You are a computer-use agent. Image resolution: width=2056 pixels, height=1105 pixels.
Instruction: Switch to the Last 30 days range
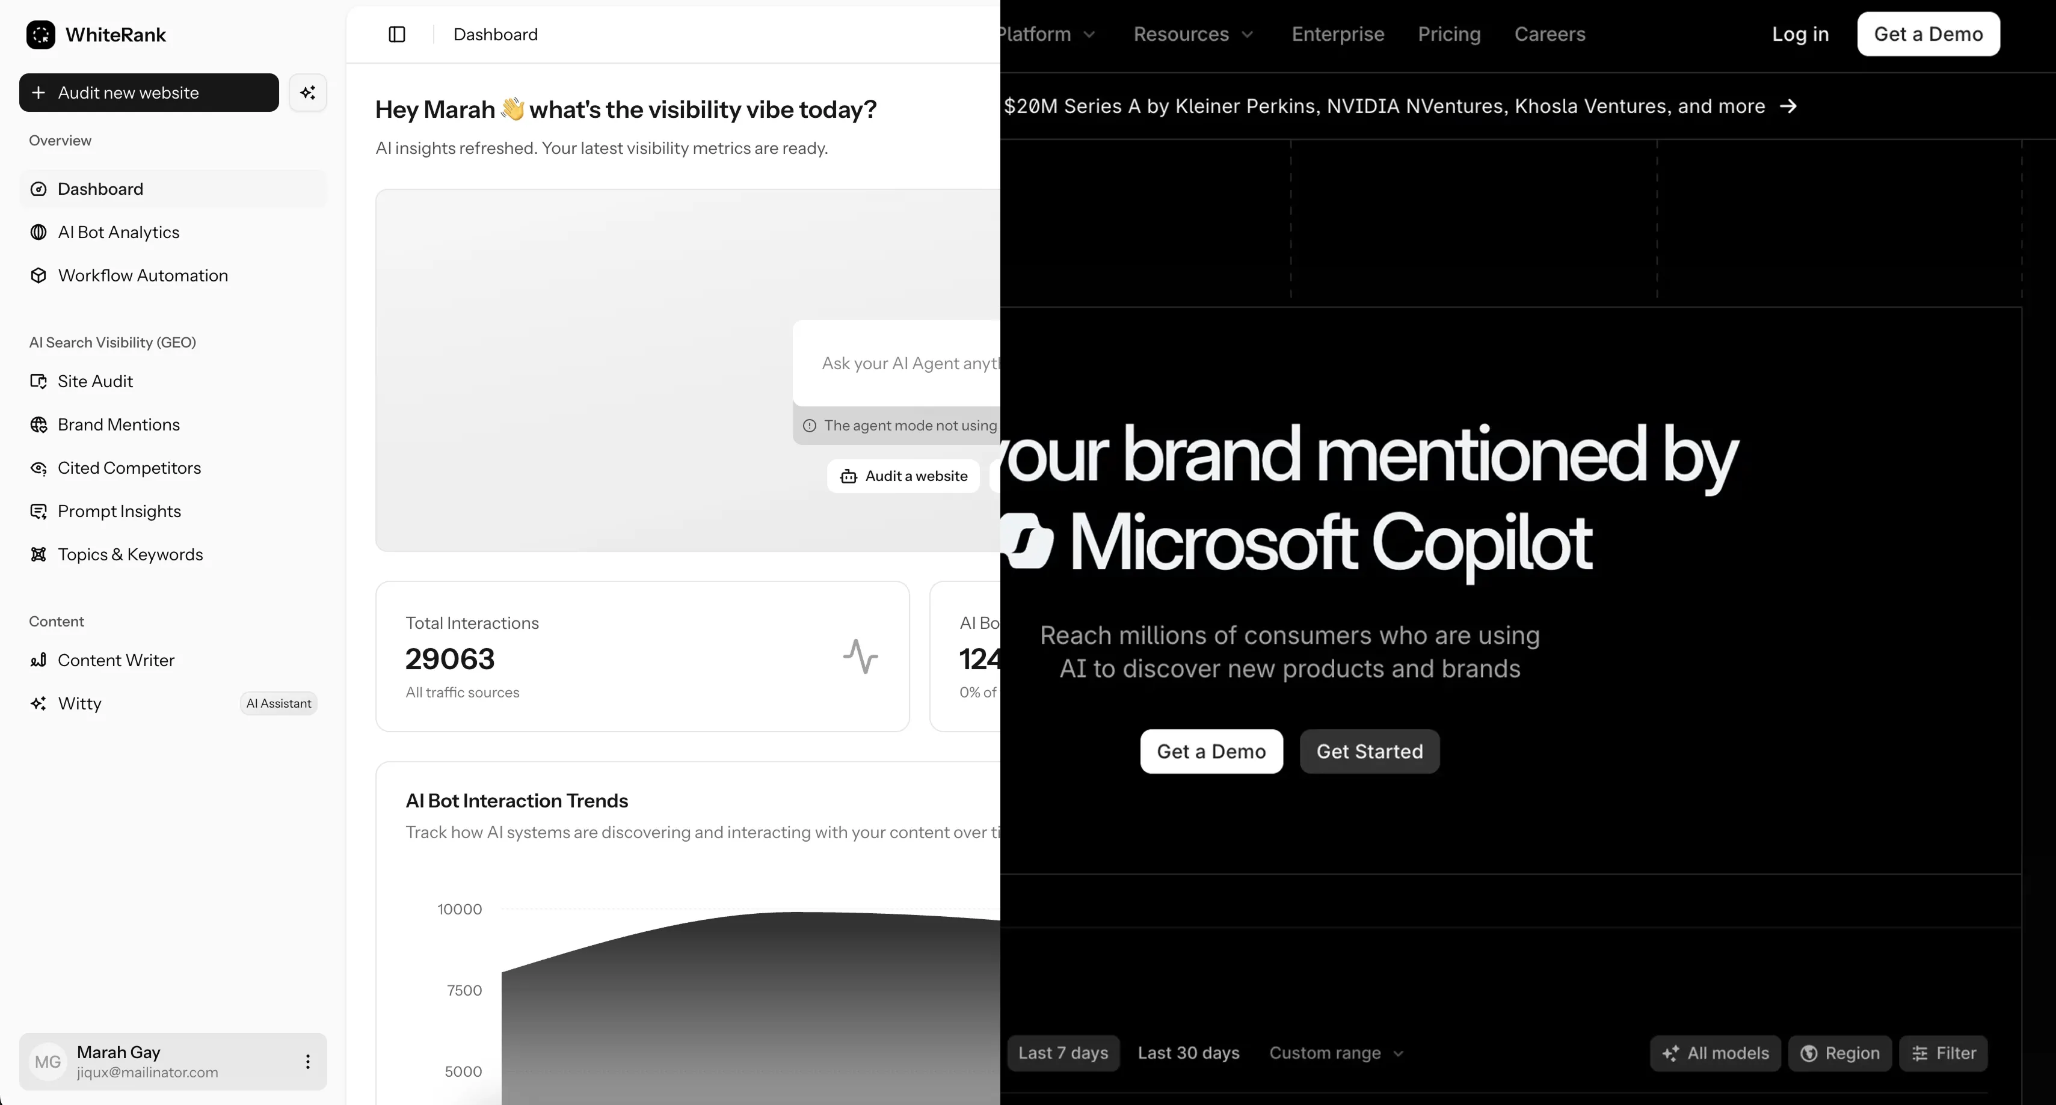click(1189, 1053)
